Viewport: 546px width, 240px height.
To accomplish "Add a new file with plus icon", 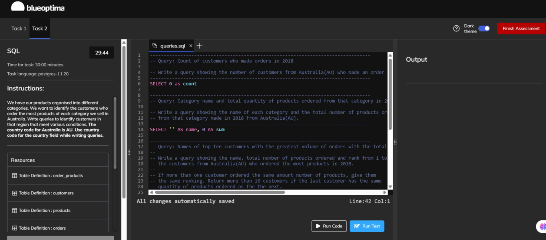I will click(x=199, y=46).
